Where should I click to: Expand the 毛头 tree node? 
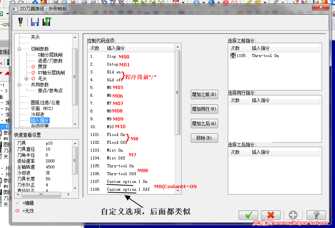(26, 79)
